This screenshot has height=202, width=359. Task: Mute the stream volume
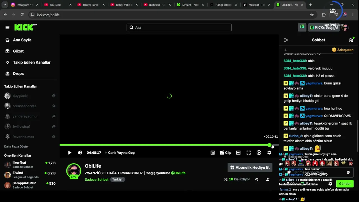[x=80, y=153]
